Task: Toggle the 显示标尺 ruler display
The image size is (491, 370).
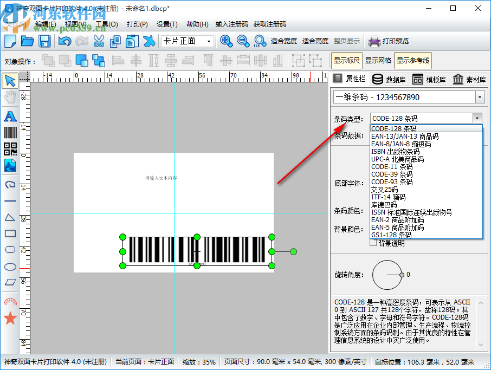Action: pyautogui.click(x=347, y=61)
